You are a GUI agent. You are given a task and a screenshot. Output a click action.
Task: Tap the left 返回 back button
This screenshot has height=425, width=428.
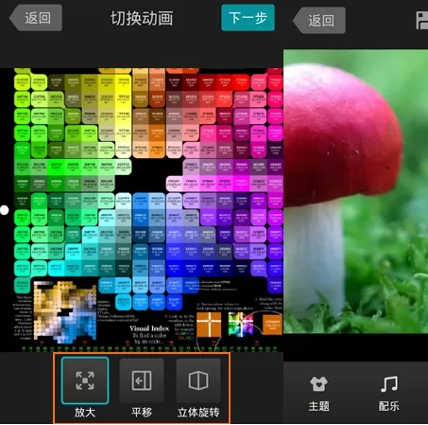tap(36, 18)
